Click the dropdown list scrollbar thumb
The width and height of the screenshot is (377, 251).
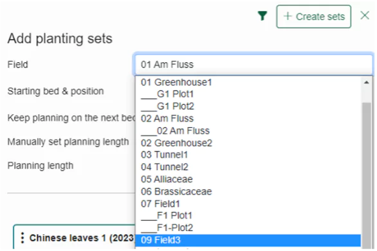click(367, 176)
